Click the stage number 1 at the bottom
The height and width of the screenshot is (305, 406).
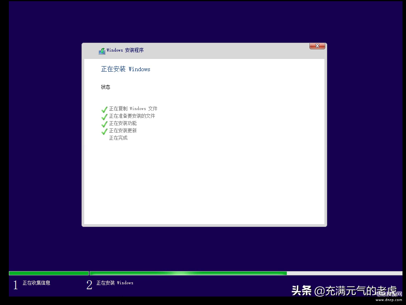pyautogui.click(x=15, y=285)
